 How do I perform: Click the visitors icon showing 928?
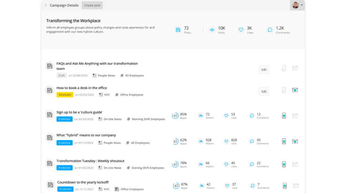(201, 141)
